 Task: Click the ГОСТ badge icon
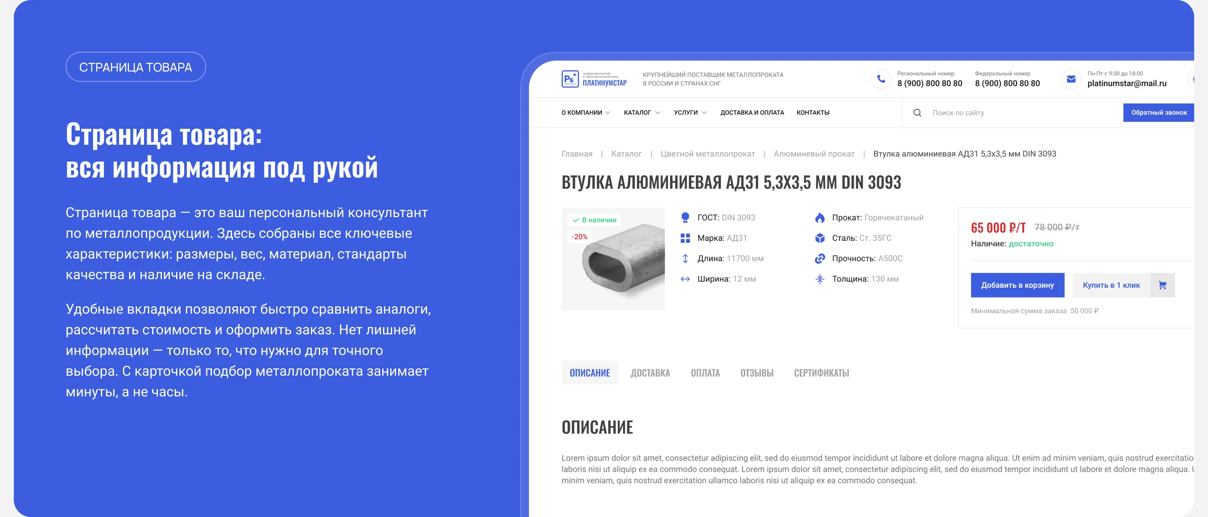pyautogui.click(x=685, y=217)
